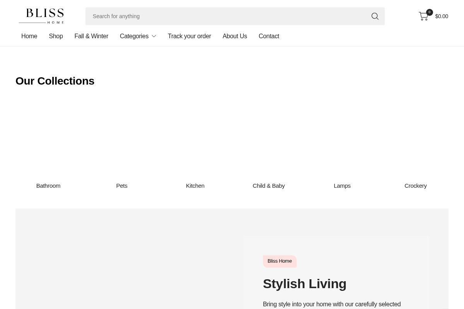
Task: Click the Track your order link
Action: click(x=189, y=36)
